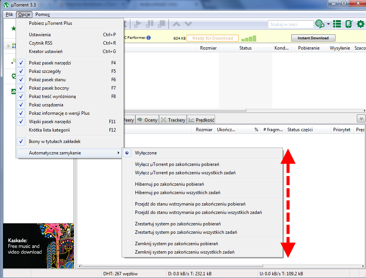The image size is (366, 278).
Task: Open the Plik menu
Action: point(9,14)
